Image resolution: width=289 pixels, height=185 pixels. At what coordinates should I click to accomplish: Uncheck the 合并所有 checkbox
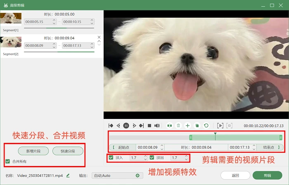pos(7,161)
